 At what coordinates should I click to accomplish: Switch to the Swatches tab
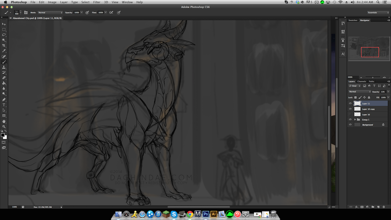click(x=353, y=20)
